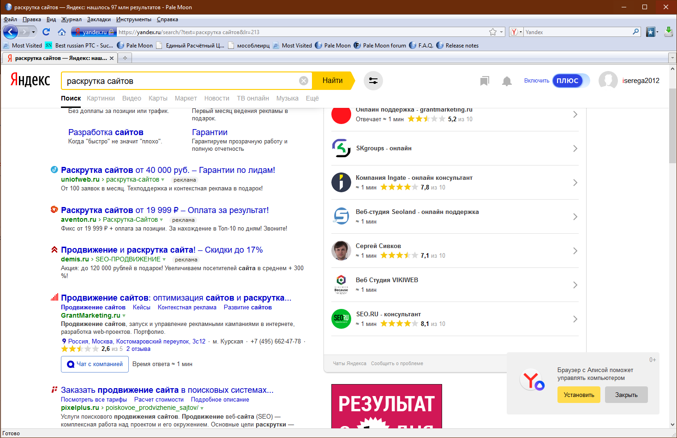Switch to the Новости search tab
This screenshot has height=438, width=677.
click(x=217, y=98)
